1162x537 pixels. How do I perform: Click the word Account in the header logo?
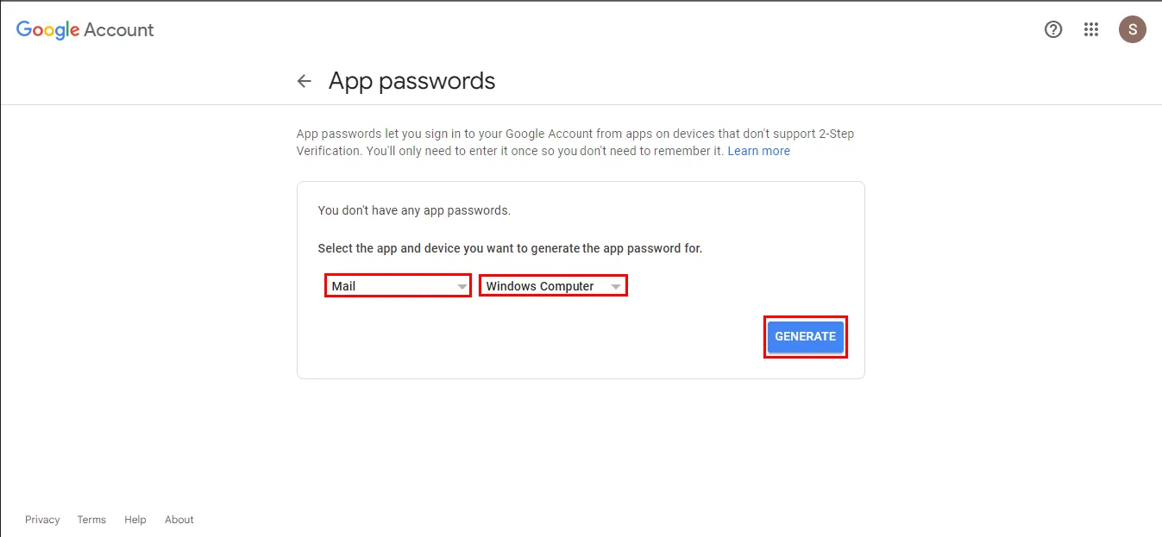119,29
